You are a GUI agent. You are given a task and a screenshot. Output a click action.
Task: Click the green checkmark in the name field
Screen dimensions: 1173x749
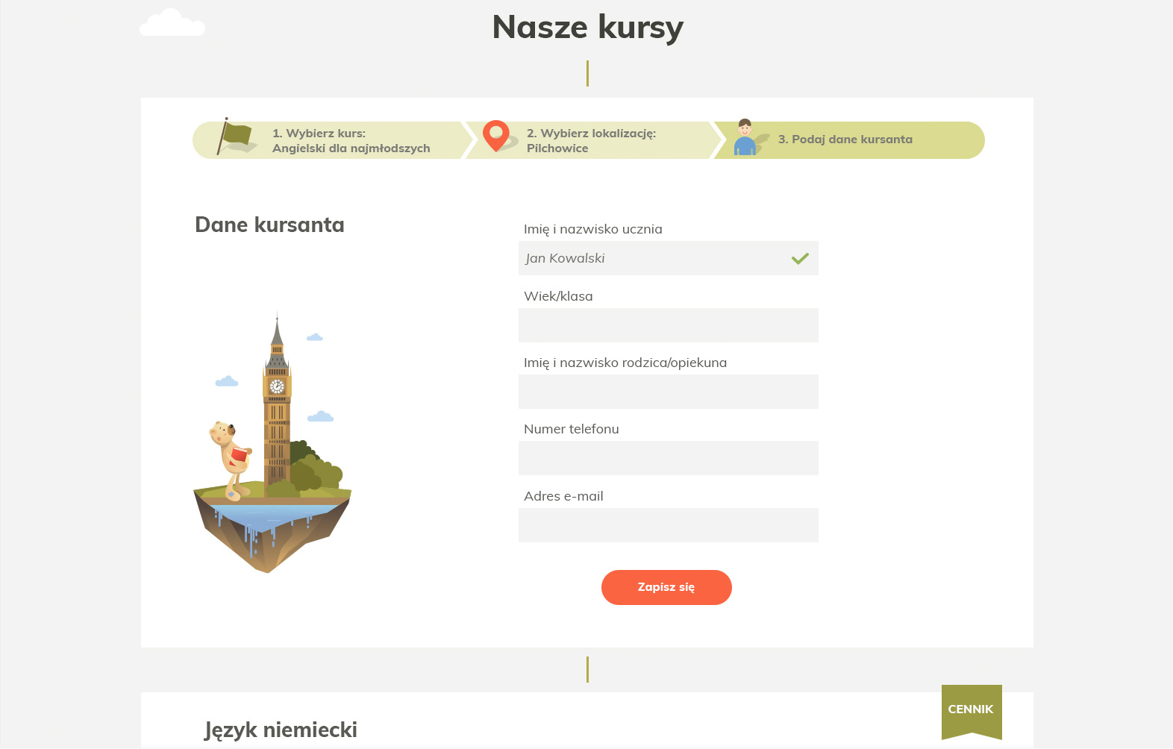(x=800, y=259)
